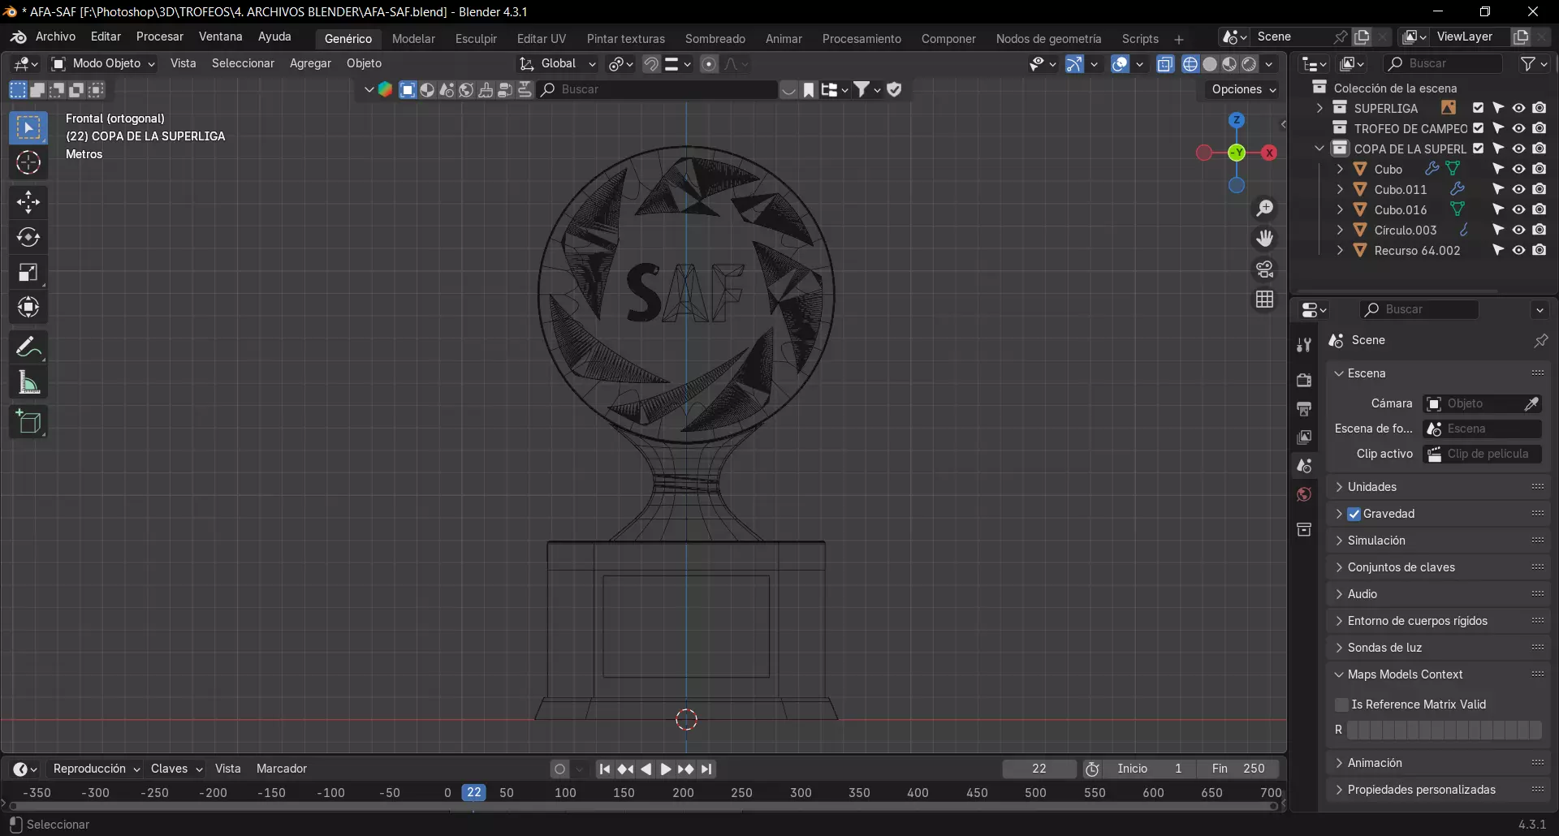Jump to the last frame
The height and width of the screenshot is (836, 1559).
(706, 769)
